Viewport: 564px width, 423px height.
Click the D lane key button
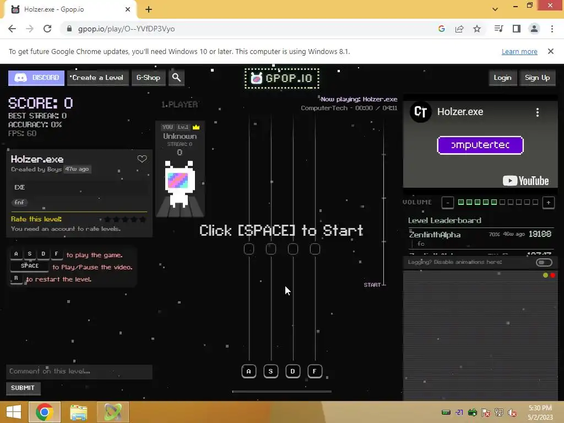point(293,371)
